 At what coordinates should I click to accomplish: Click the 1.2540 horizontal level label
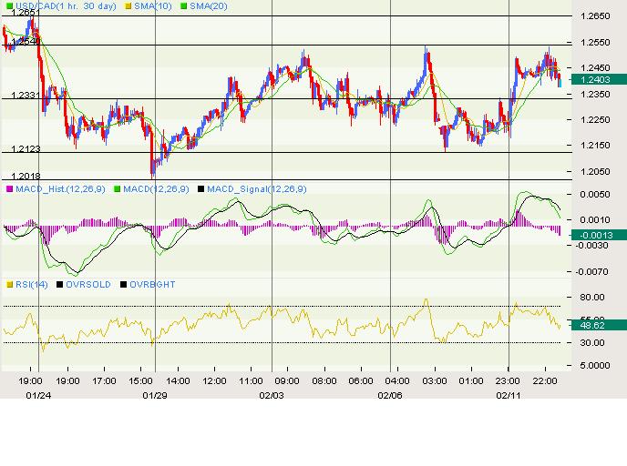(26, 42)
